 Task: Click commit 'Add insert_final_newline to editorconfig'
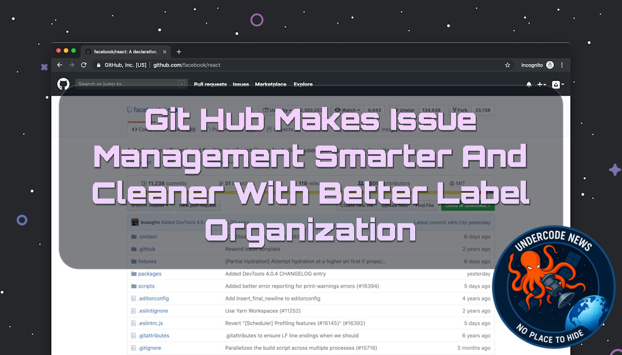click(x=272, y=299)
